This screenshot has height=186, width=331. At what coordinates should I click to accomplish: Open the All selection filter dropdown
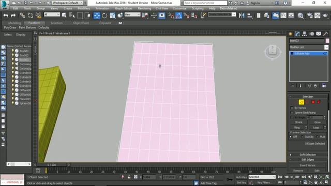click(x=52, y=14)
